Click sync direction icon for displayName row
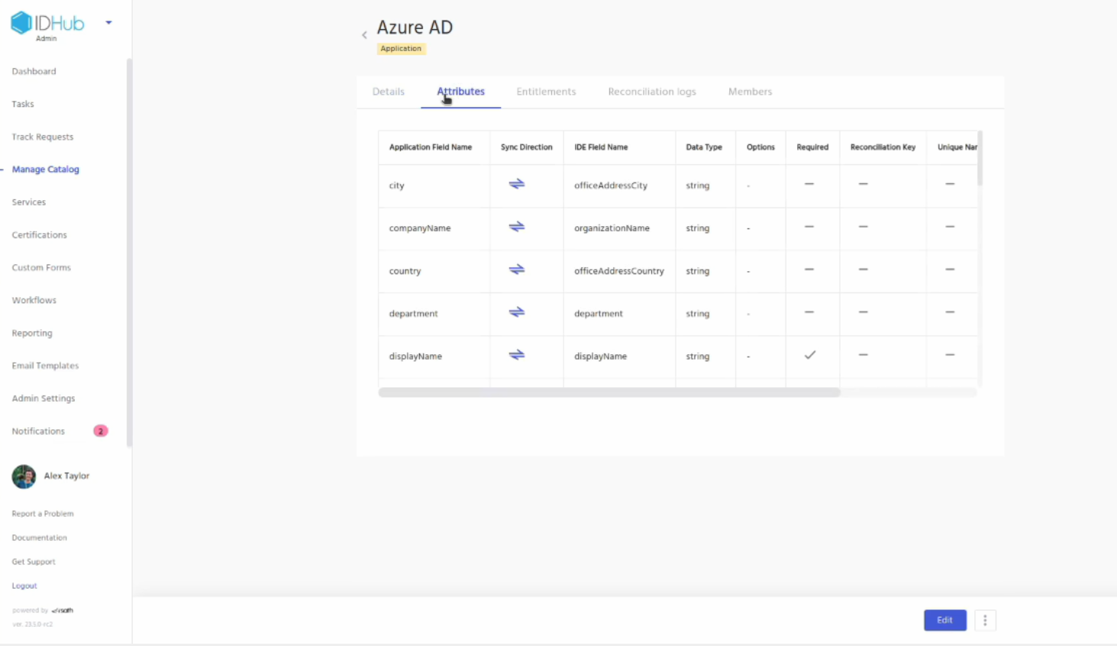 [x=517, y=355]
